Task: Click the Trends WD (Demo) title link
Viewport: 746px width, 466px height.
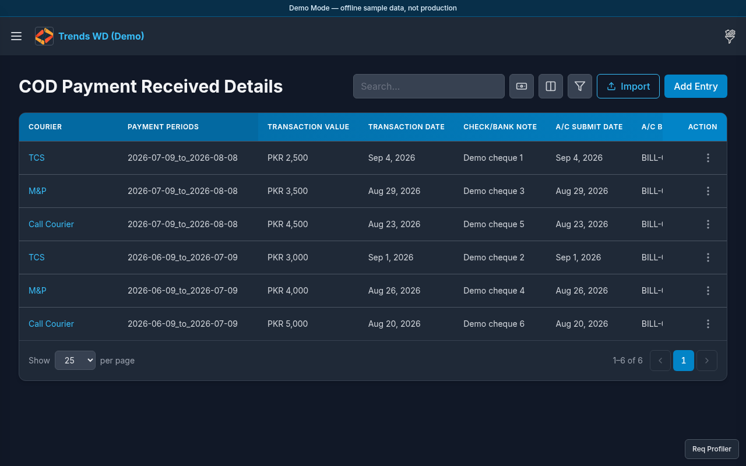Action: (x=101, y=36)
